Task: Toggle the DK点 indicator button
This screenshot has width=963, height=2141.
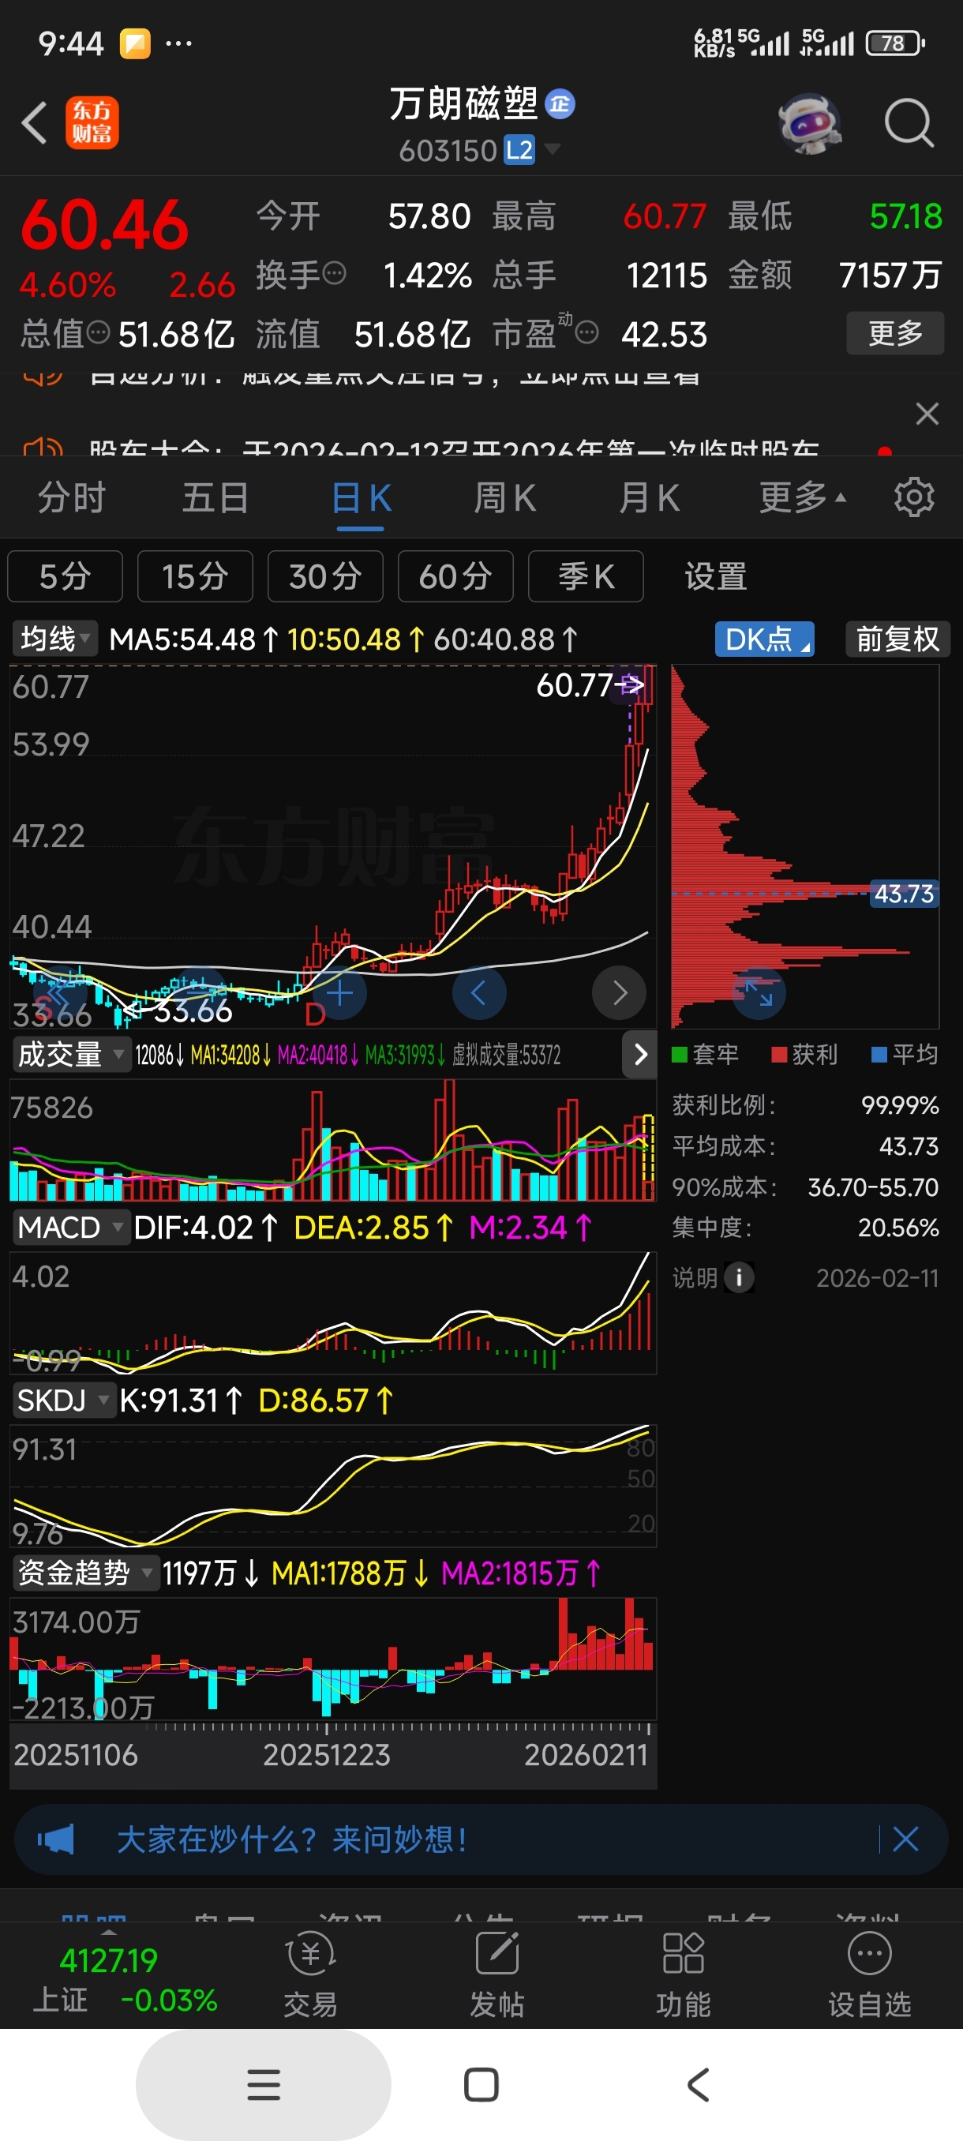Action: tap(764, 639)
